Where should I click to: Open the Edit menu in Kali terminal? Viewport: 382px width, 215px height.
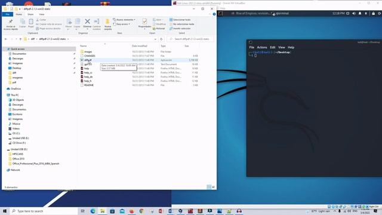[x=273, y=47]
